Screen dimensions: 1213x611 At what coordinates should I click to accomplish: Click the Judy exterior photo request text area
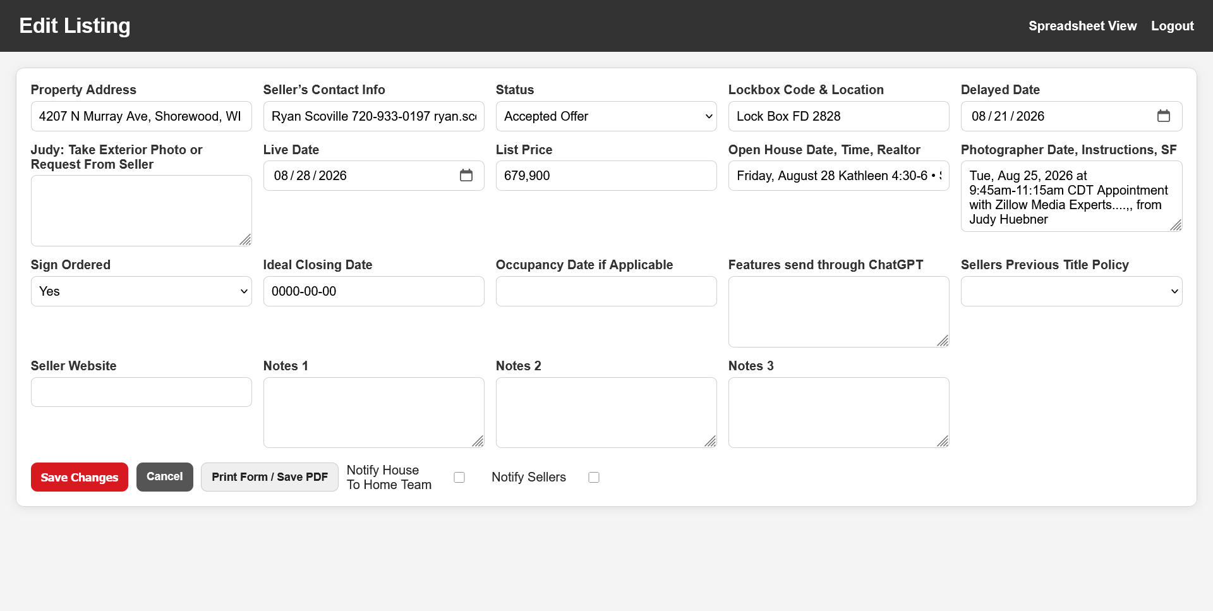141,210
